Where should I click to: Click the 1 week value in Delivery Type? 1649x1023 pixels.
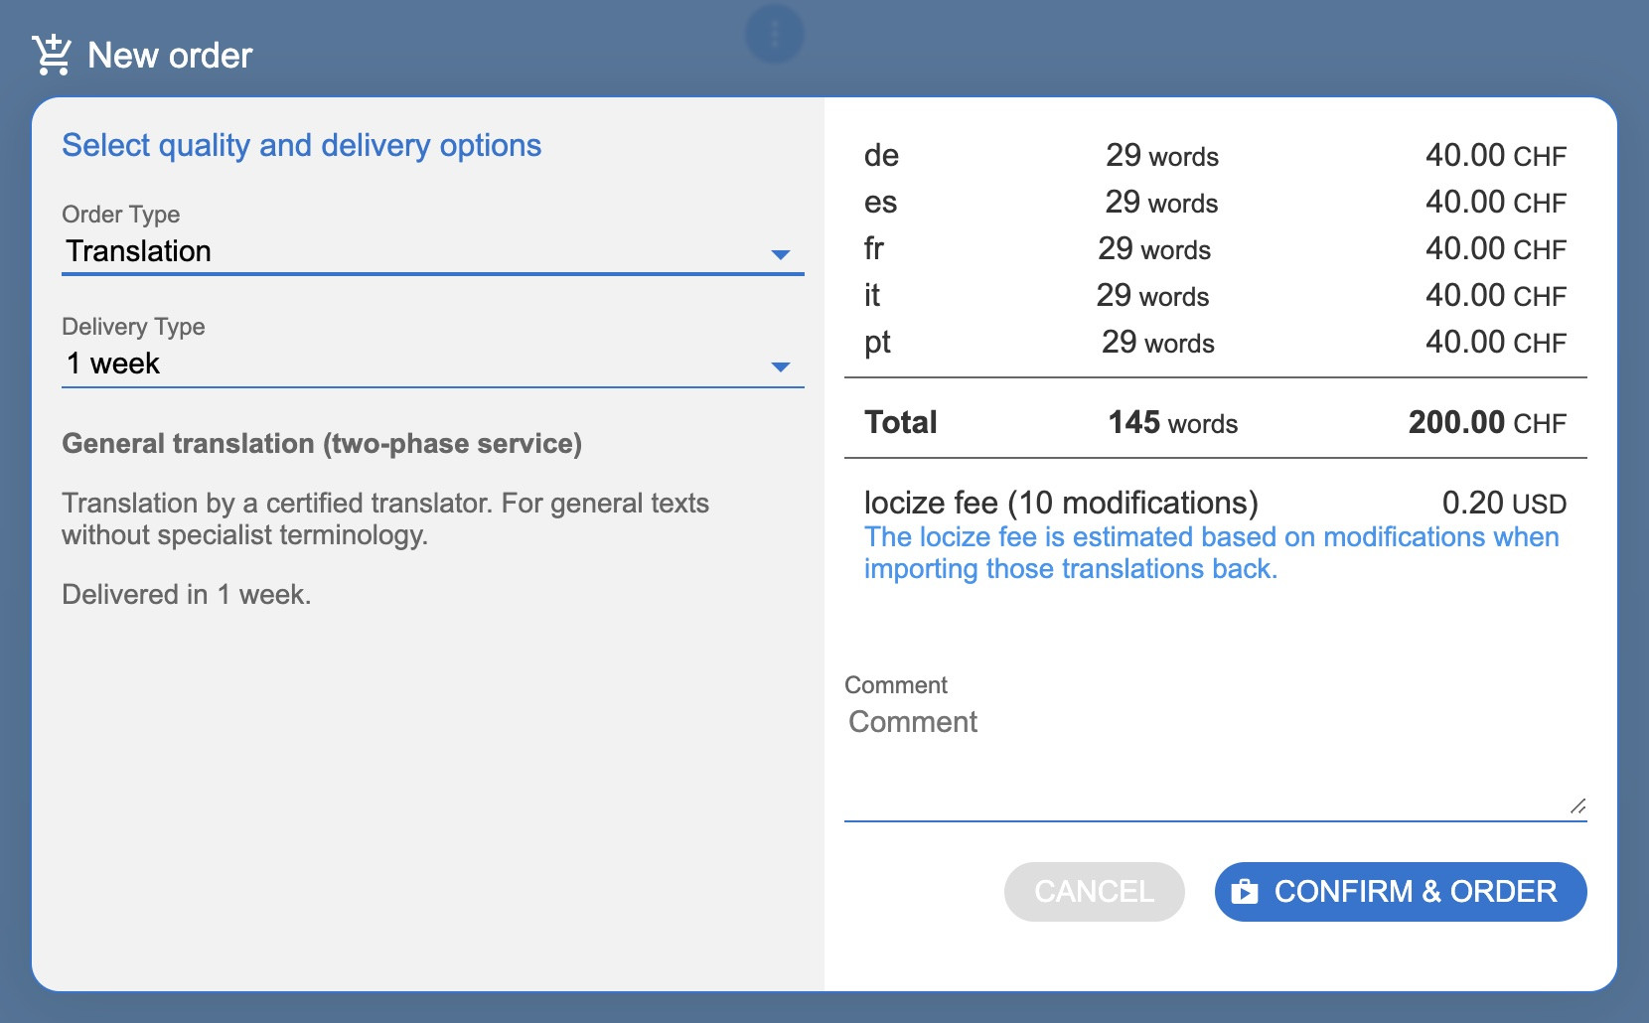113,364
